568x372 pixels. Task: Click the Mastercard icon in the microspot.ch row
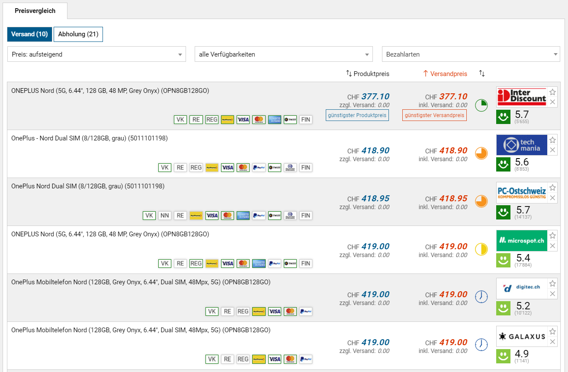tap(243, 263)
